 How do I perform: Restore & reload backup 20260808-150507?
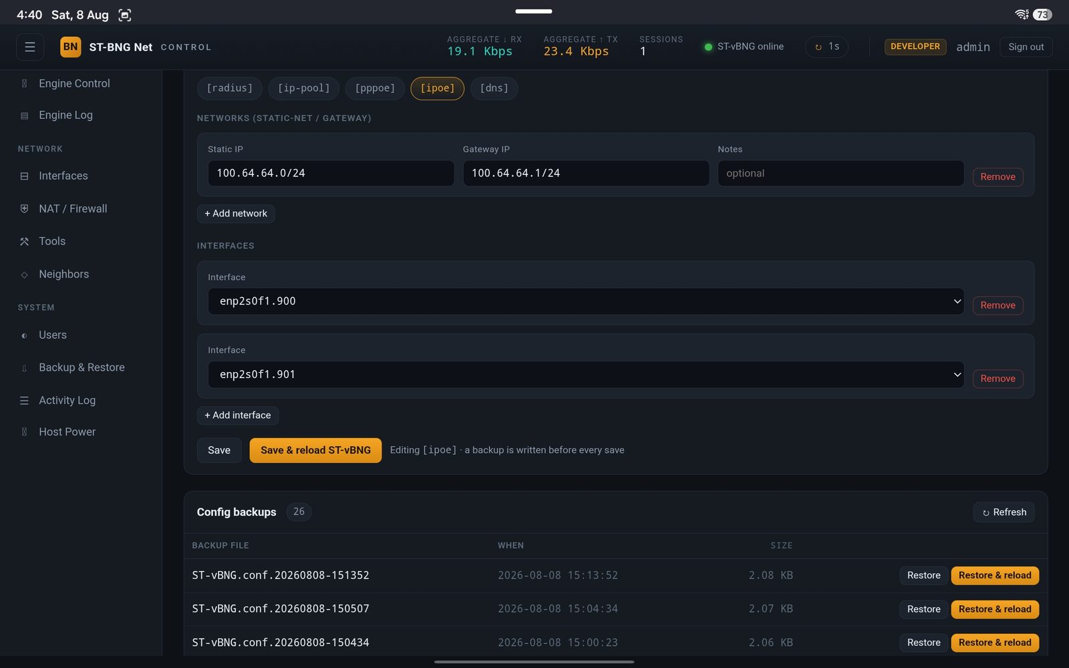995,609
